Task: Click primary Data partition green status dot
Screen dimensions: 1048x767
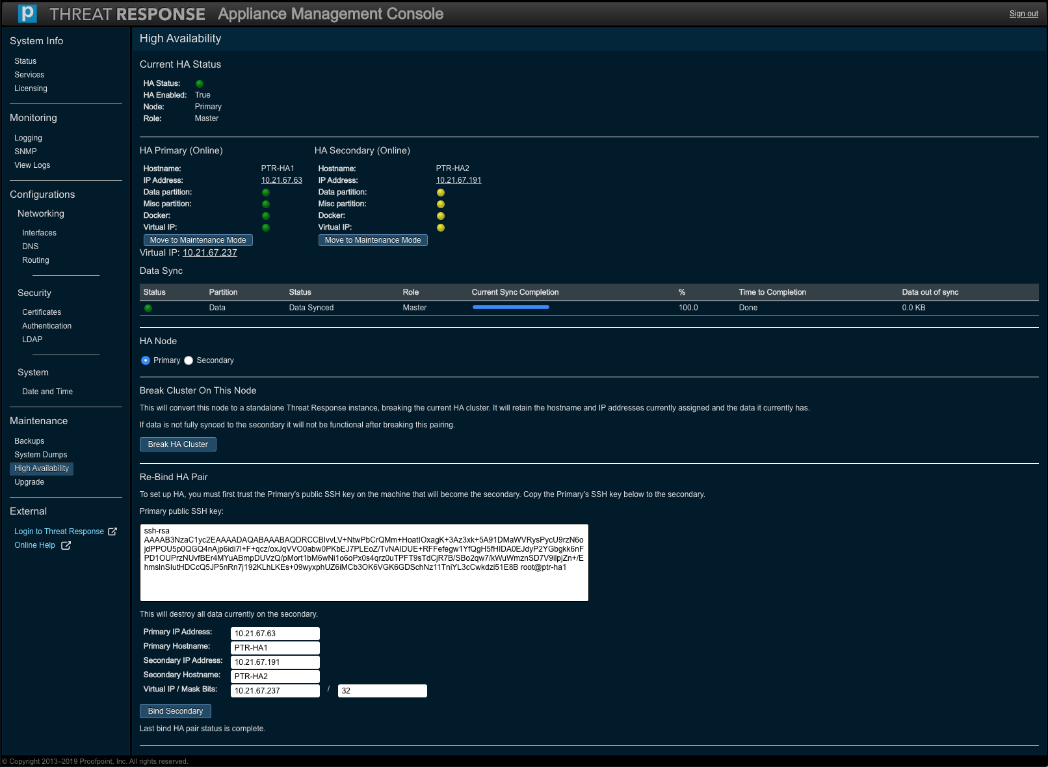Action: pos(266,193)
